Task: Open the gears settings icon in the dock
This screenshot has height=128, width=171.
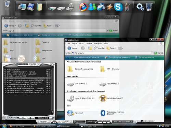Action: pyautogui.click(x=140, y=7)
